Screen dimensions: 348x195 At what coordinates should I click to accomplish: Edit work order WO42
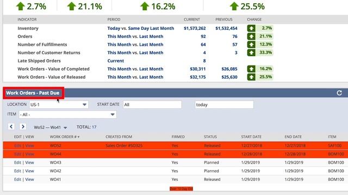[x=17, y=171]
